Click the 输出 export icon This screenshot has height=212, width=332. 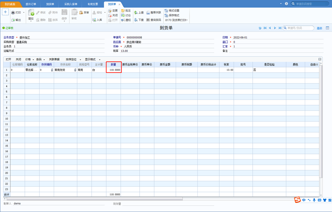13,20
